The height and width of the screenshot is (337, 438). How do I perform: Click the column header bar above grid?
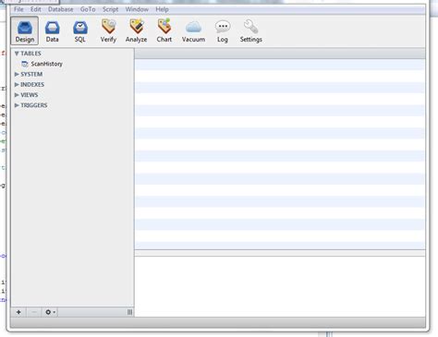point(280,54)
